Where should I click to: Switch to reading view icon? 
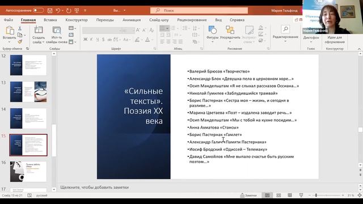[290, 195]
